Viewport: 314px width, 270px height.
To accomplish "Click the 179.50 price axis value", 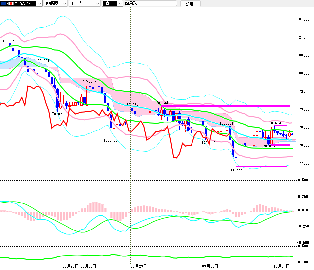I will [303, 92].
